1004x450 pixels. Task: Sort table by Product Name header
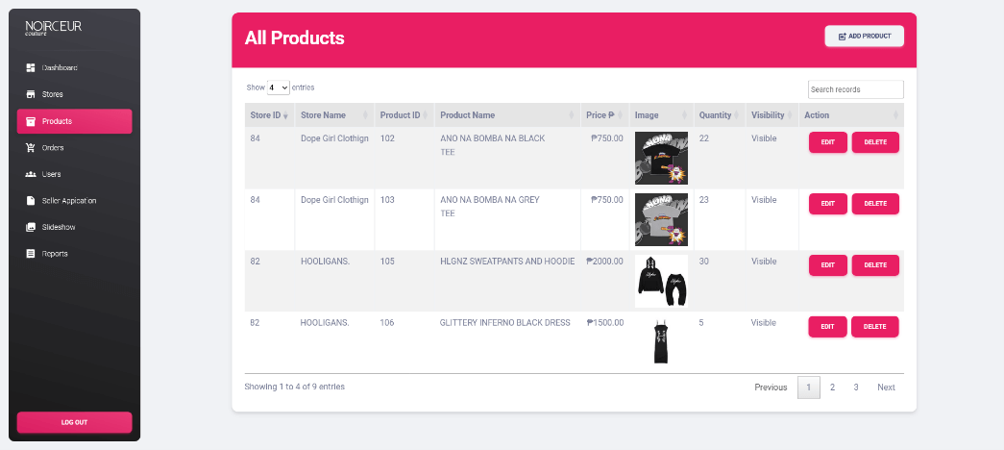[x=505, y=115]
